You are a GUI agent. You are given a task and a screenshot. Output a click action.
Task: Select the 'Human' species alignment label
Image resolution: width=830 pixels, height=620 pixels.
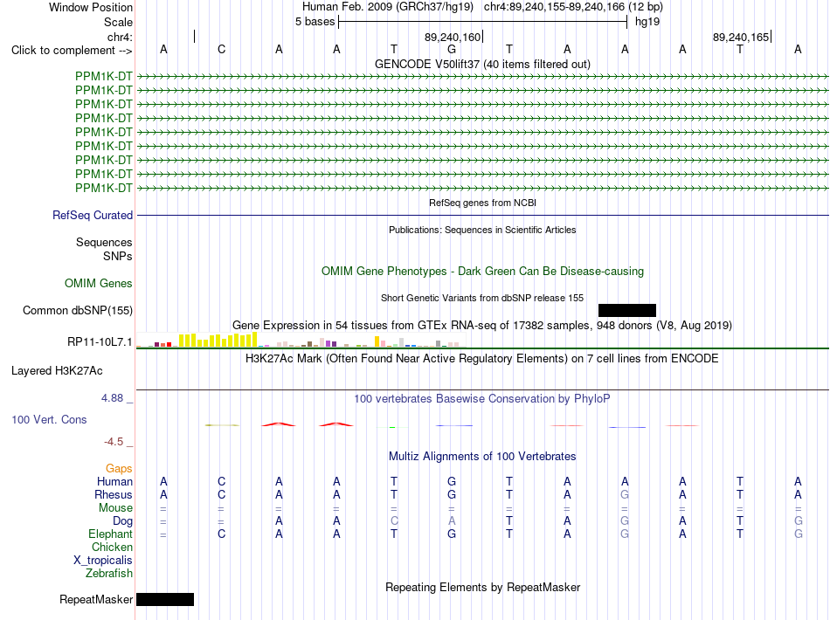tap(114, 481)
